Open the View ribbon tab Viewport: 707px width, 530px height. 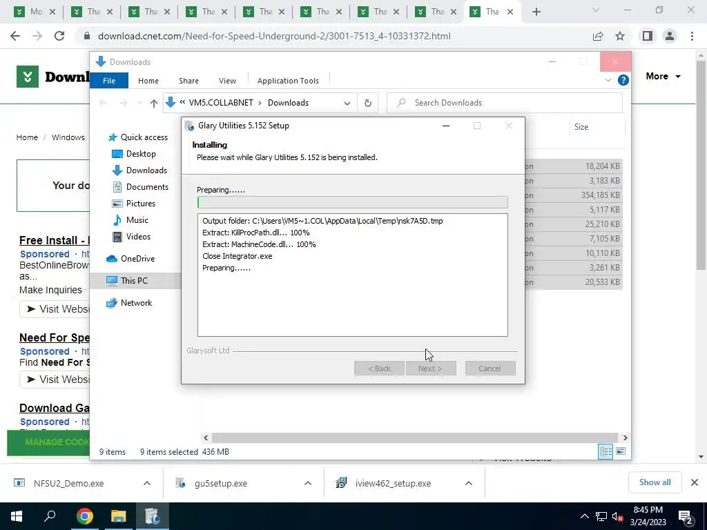pos(227,81)
